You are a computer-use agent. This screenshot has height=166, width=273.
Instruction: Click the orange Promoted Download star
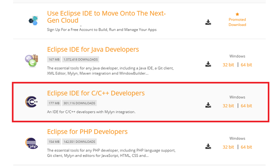click(237, 14)
